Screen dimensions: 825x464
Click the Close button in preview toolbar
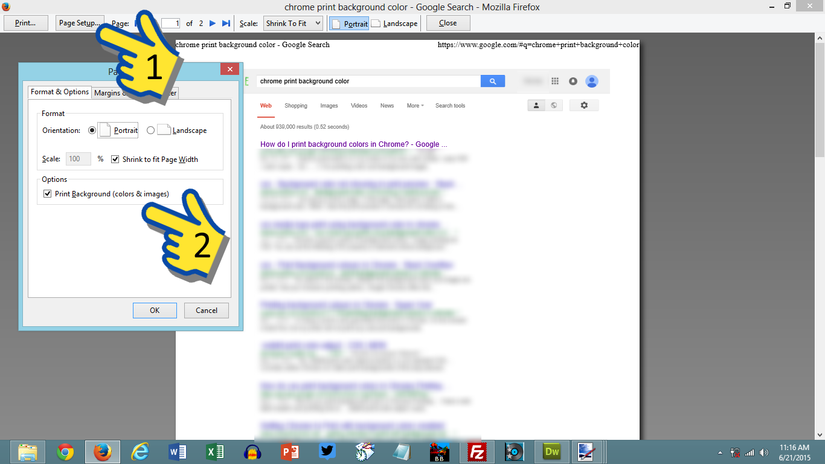click(x=448, y=23)
